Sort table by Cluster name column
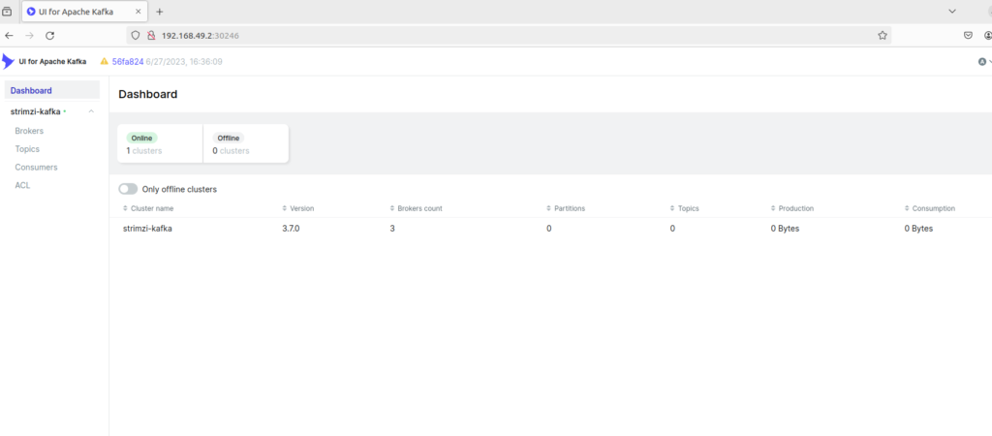The width and height of the screenshot is (992, 436). (151, 208)
